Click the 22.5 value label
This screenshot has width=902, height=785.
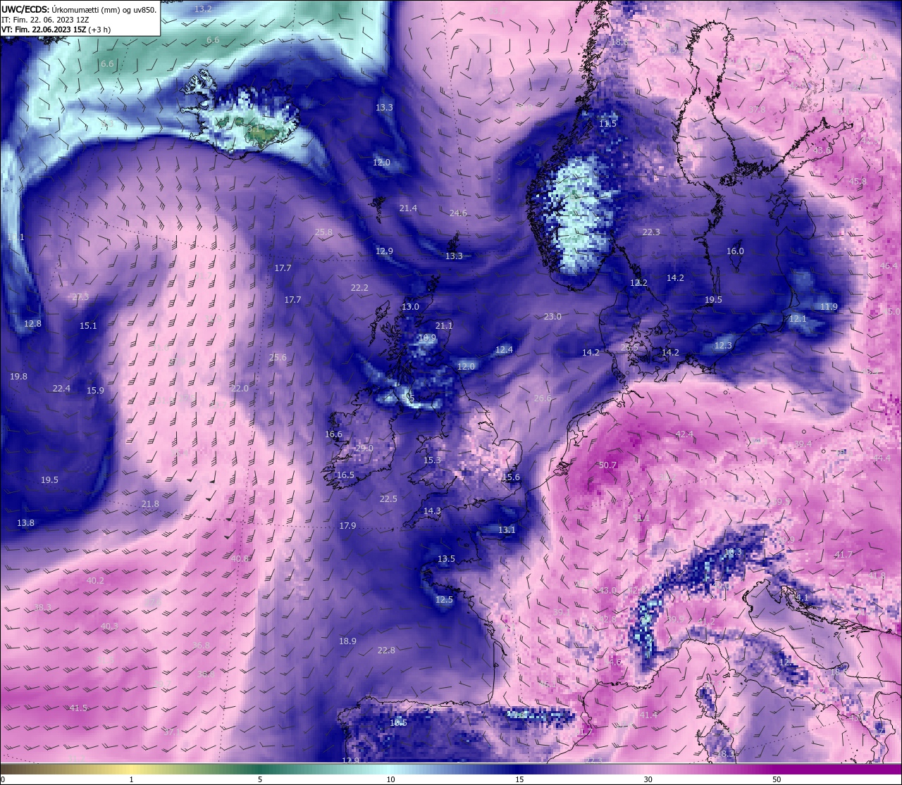pos(388,499)
